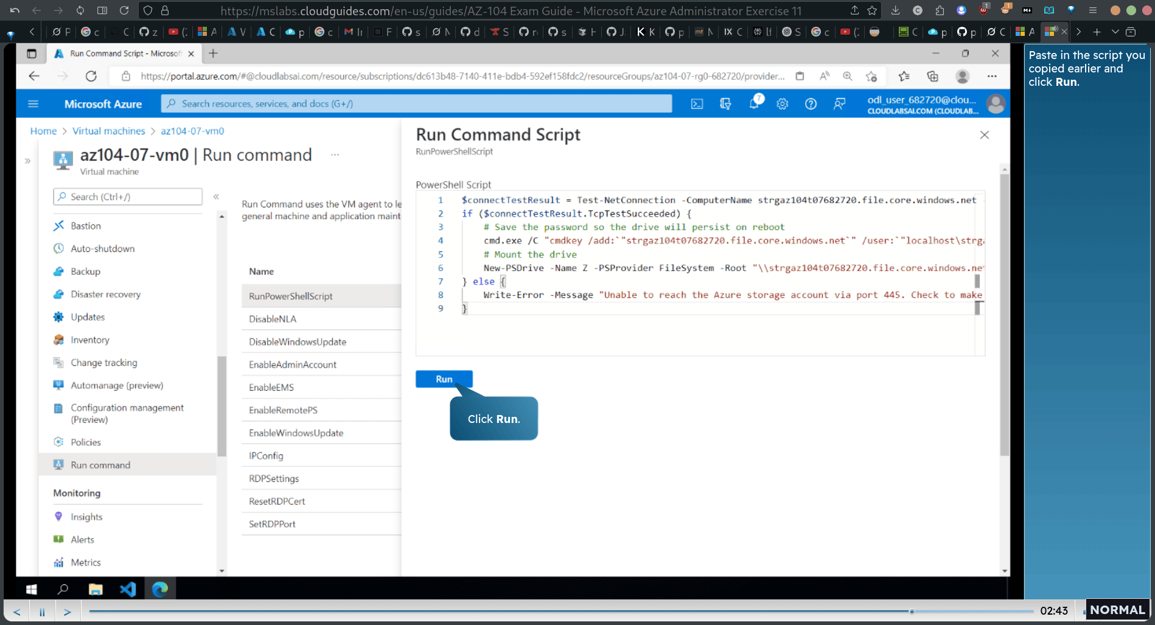1155x625 pixels.
Task: Go to next guide step arrow
Action: coord(68,612)
